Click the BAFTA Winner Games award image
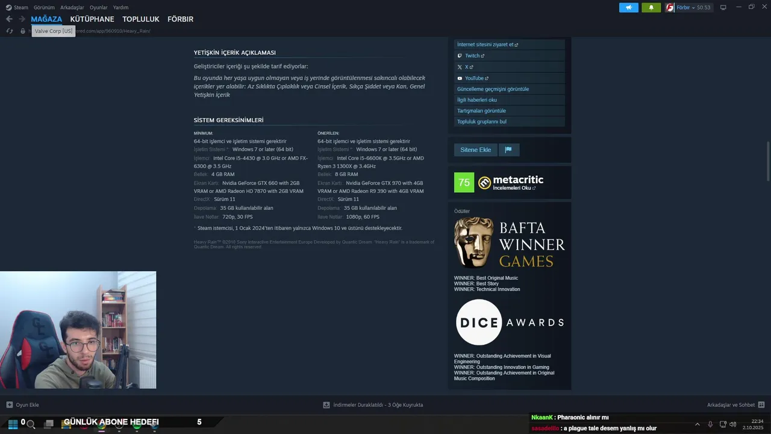The image size is (771, 434). click(x=510, y=243)
